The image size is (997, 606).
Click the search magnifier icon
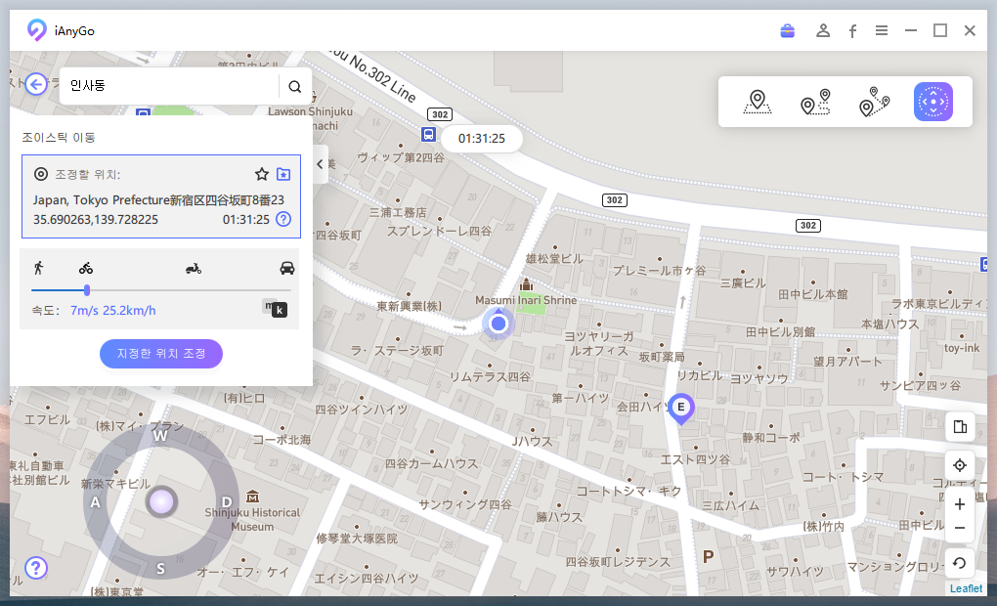(295, 86)
